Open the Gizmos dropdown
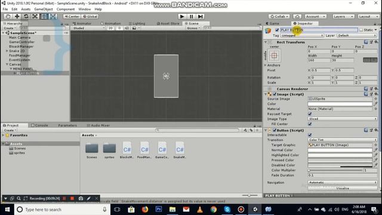The height and width of the screenshot is (215, 382). coord(193,28)
